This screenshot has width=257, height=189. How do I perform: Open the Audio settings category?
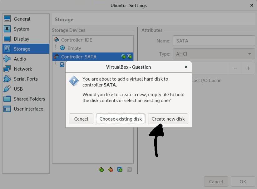(x=26, y=59)
